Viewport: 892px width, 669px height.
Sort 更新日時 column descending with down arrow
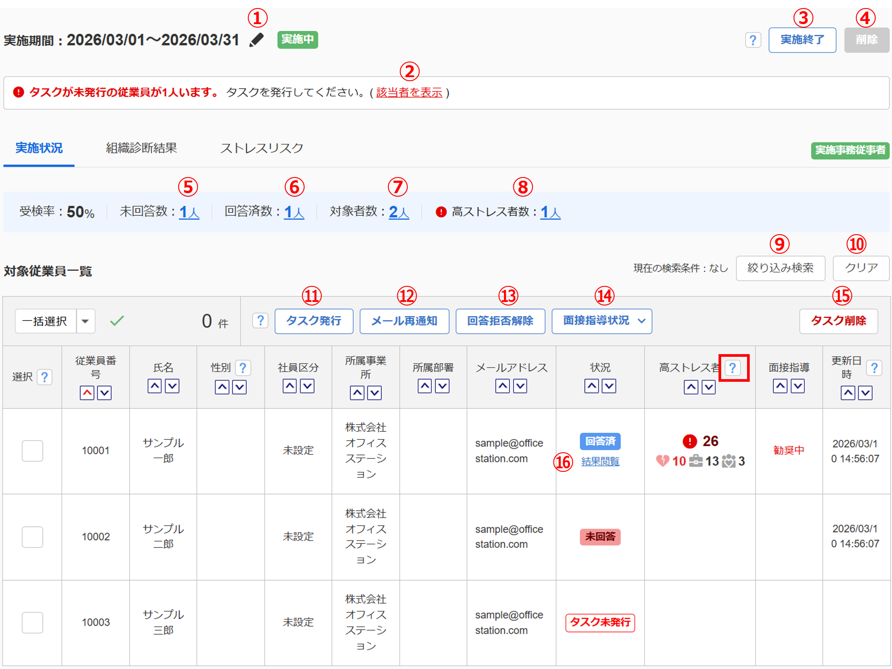(x=865, y=393)
